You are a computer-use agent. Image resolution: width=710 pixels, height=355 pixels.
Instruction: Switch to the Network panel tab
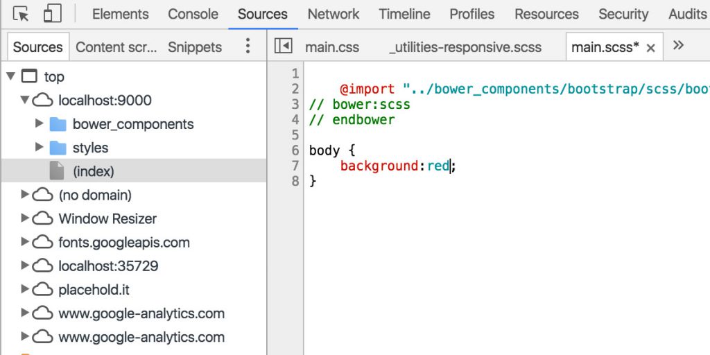(333, 14)
